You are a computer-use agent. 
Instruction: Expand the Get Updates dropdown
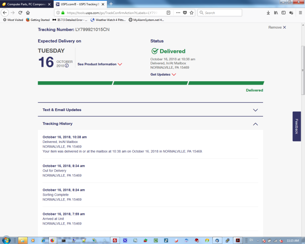[x=163, y=74]
